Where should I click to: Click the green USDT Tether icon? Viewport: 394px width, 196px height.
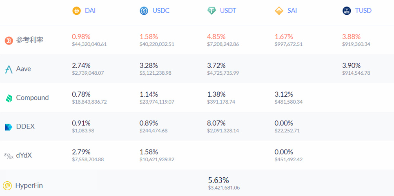(x=211, y=11)
